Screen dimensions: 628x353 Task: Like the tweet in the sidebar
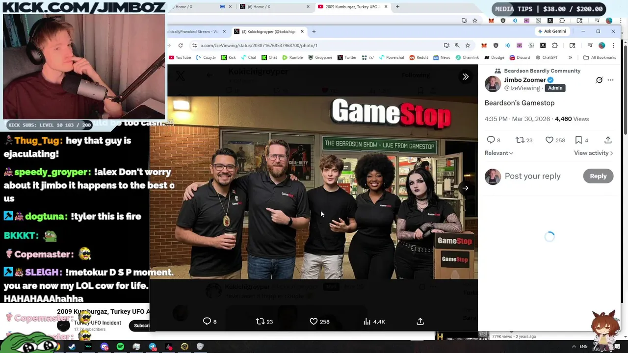pyautogui.click(x=549, y=140)
